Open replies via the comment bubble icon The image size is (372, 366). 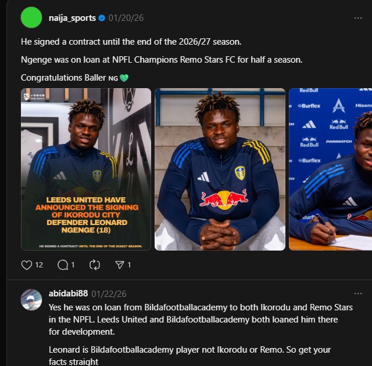coord(63,265)
